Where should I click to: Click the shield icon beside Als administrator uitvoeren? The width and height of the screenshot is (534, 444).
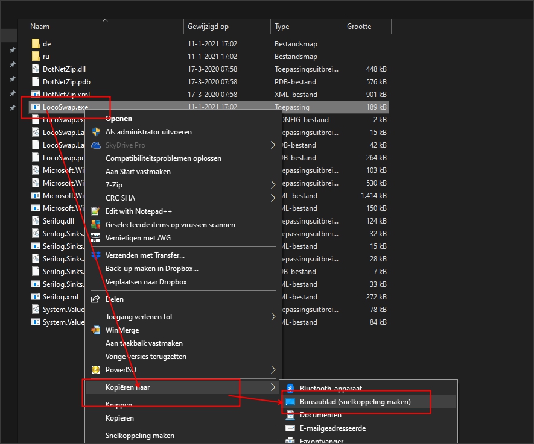coord(95,132)
